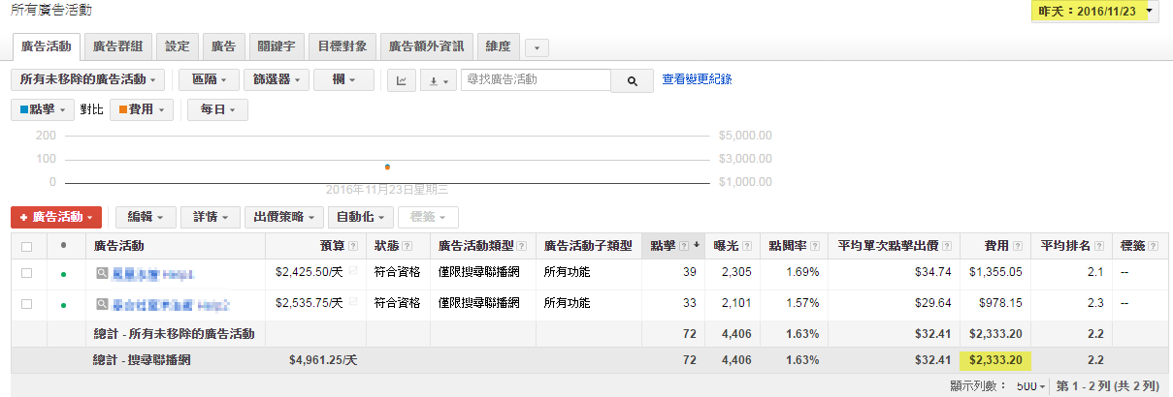Click the highlighted $2,333.20 total cost

pyautogui.click(x=995, y=361)
